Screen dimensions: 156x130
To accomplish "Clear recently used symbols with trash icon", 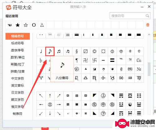I will tap(148, 25).
